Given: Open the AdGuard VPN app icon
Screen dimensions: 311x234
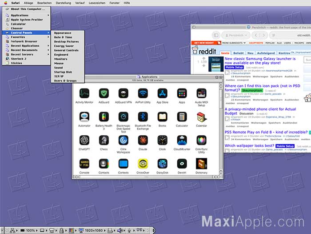Looking at the screenshot, I should point(123,93).
